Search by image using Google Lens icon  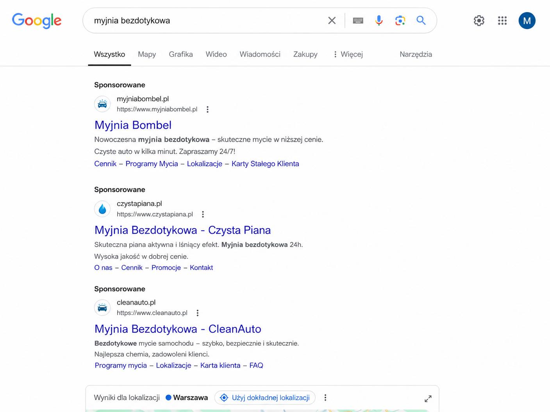[400, 20]
